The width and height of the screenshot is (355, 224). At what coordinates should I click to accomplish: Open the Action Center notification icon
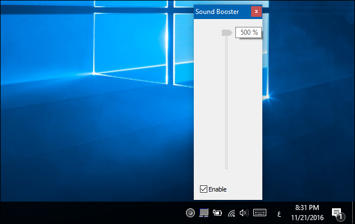click(x=338, y=214)
